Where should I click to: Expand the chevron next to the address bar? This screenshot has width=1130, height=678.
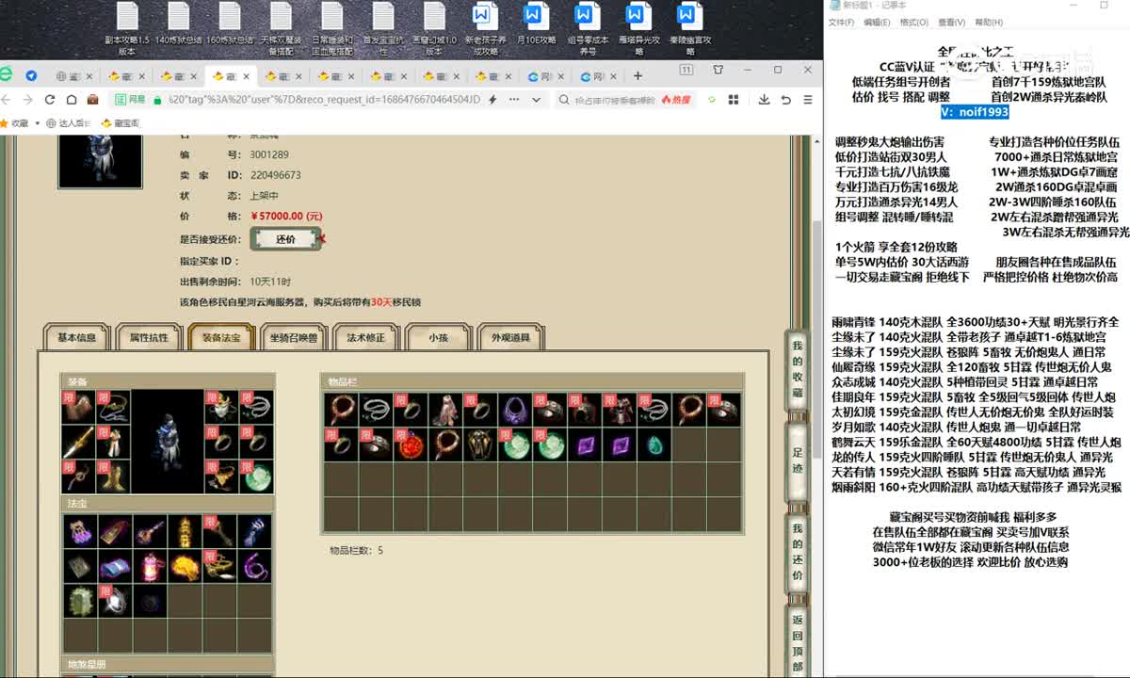(x=535, y=99)
